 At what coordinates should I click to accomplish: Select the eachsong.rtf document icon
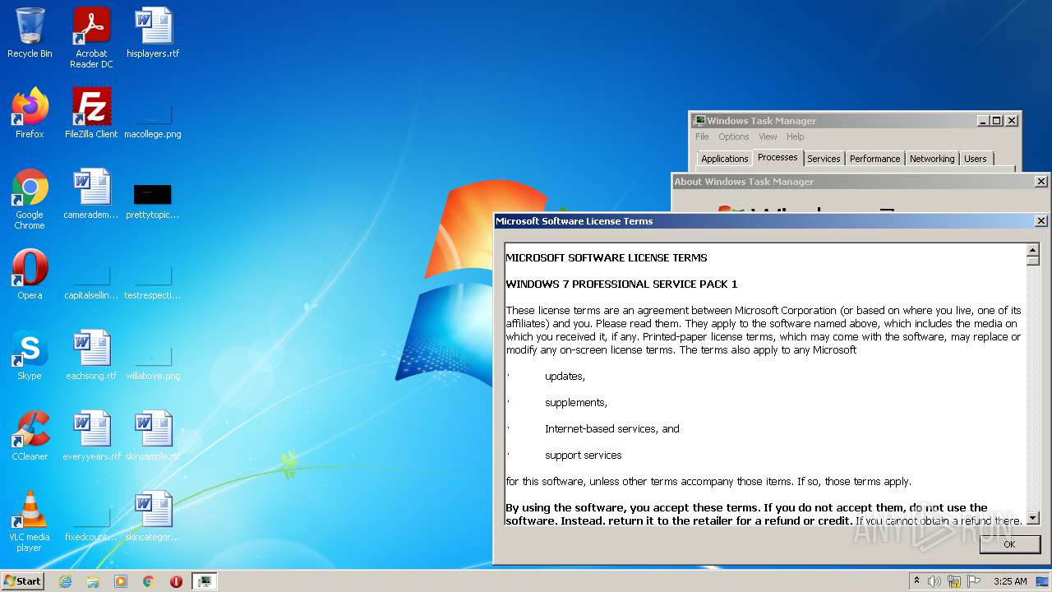tap(91, 354)
